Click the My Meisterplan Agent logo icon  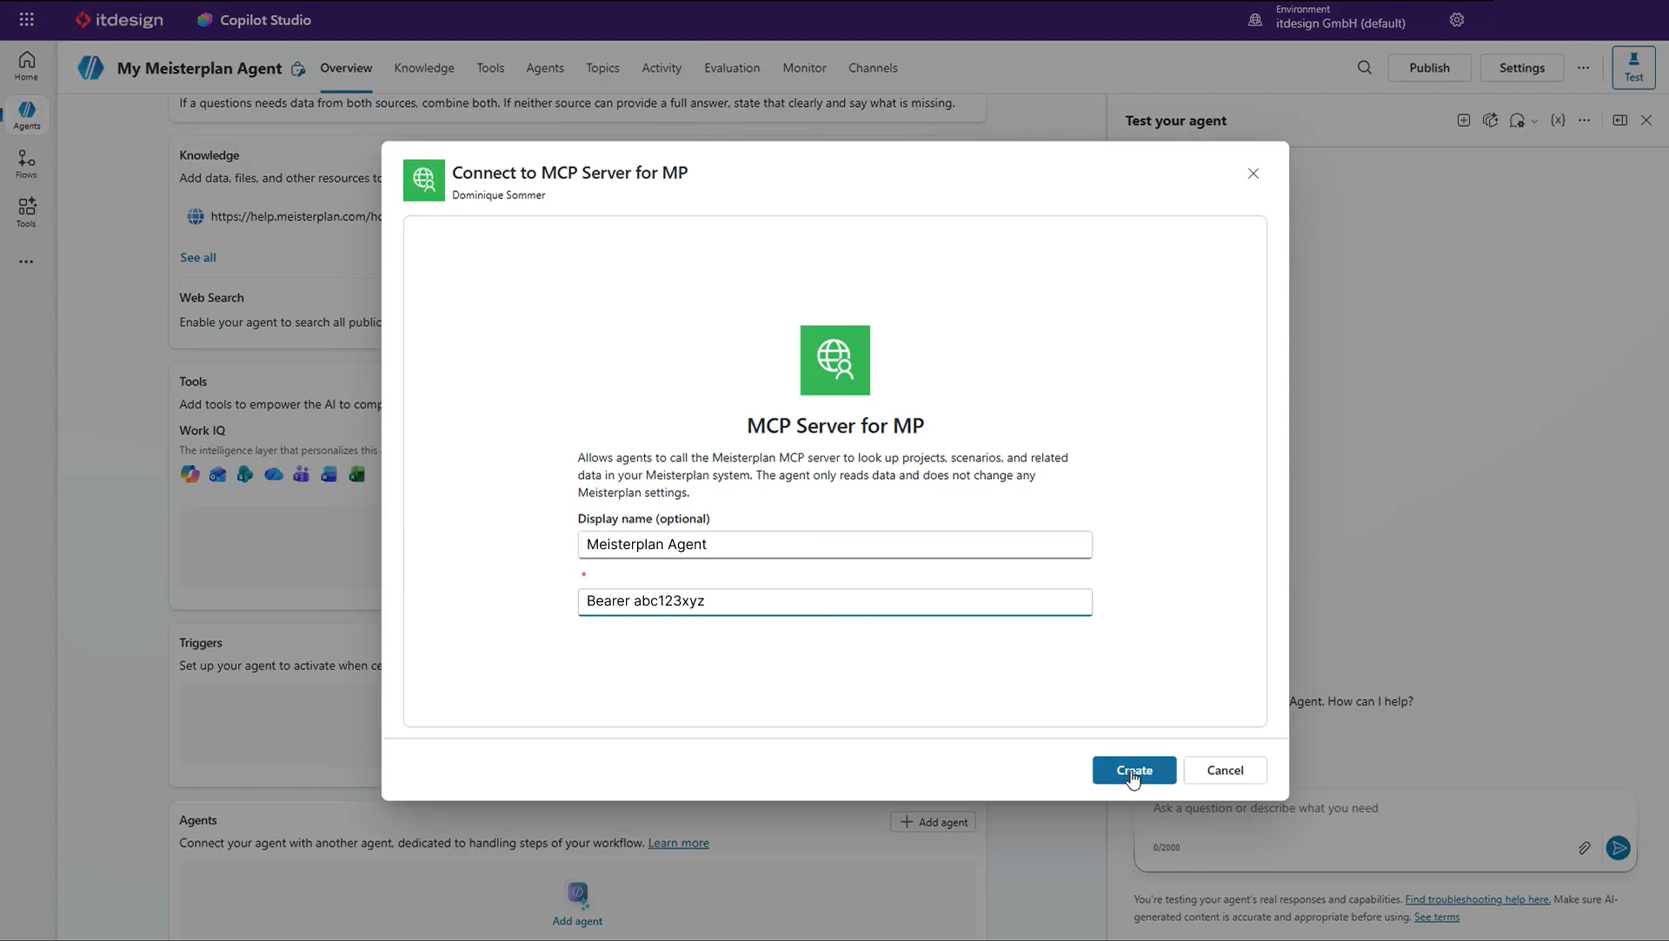coord(90,68)
